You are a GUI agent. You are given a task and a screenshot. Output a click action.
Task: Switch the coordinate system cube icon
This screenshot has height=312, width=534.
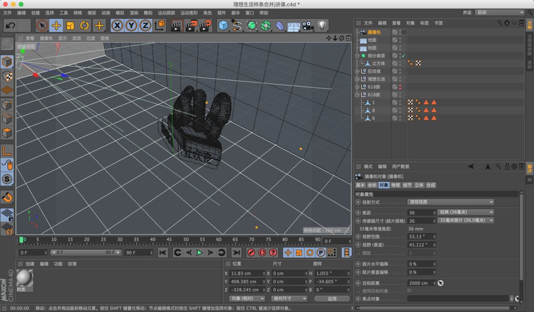[160, 25]
